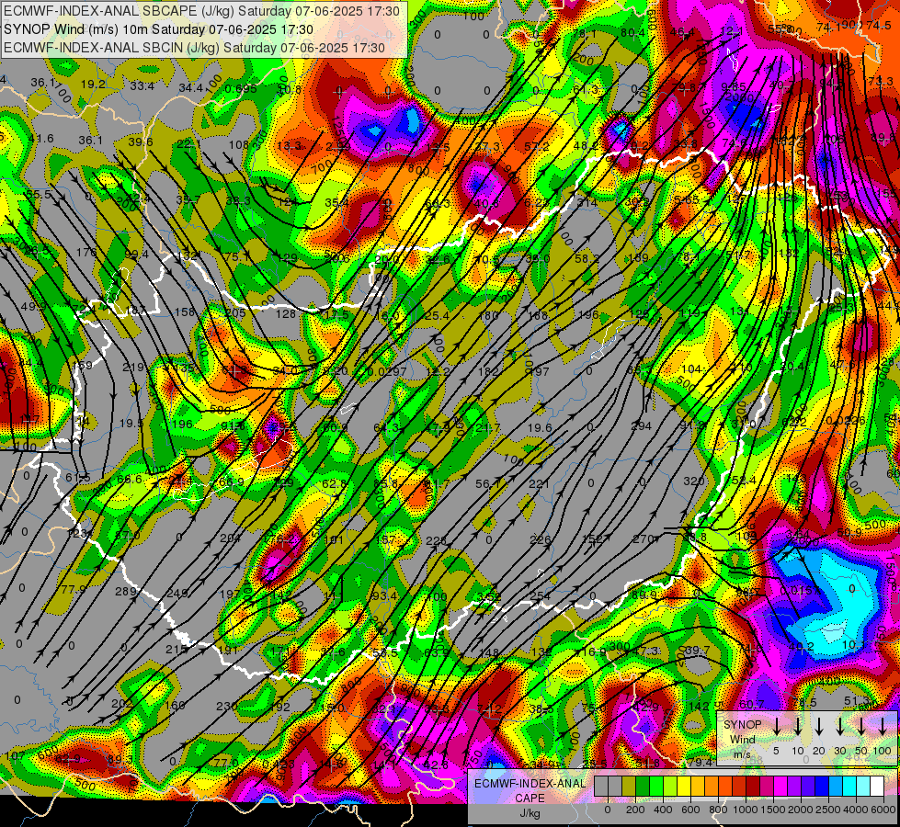This screenshot has height=827, width=900.
Task: Click the 50 m/s wind arrow in legend
Action: (861, 726)
